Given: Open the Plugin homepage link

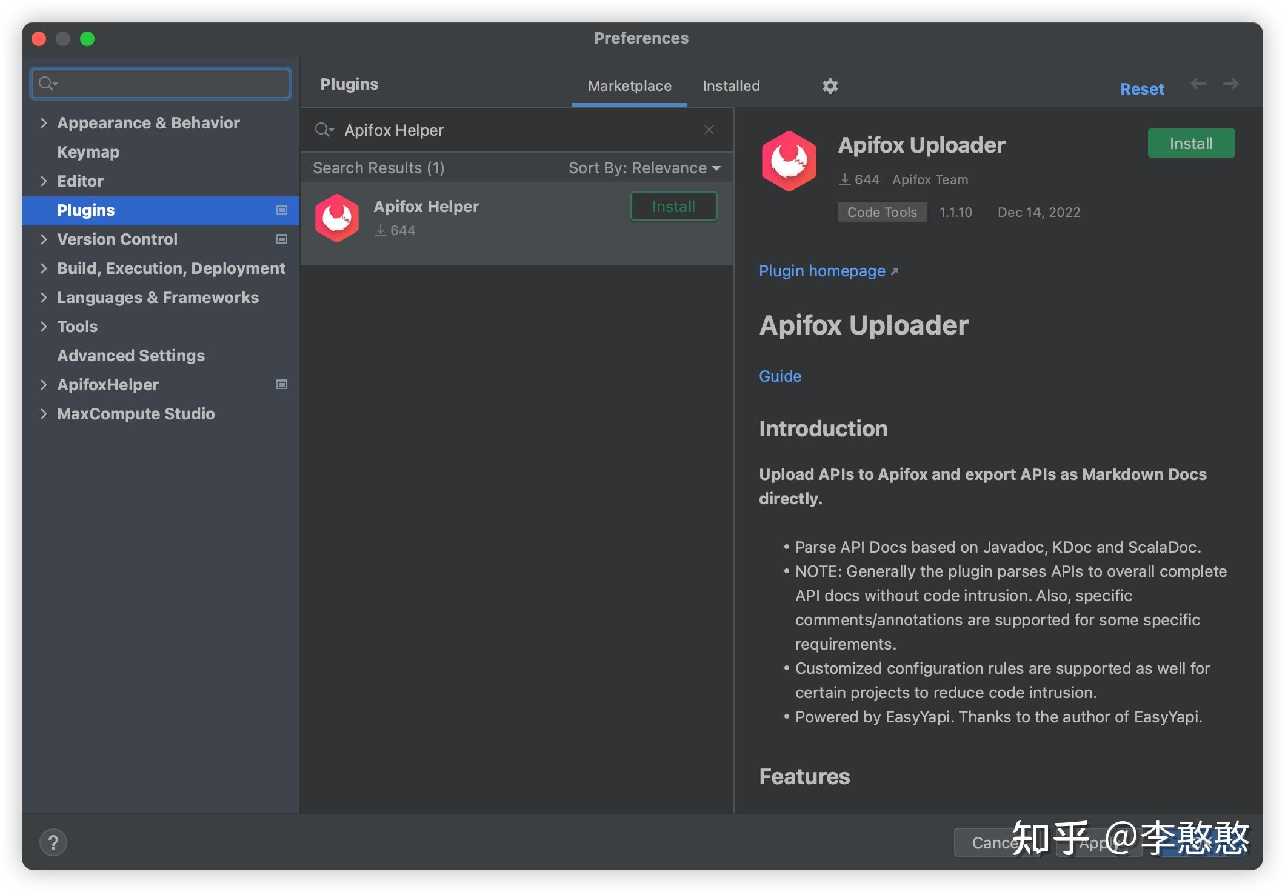Looking at the screenshot, I should 822,271.
